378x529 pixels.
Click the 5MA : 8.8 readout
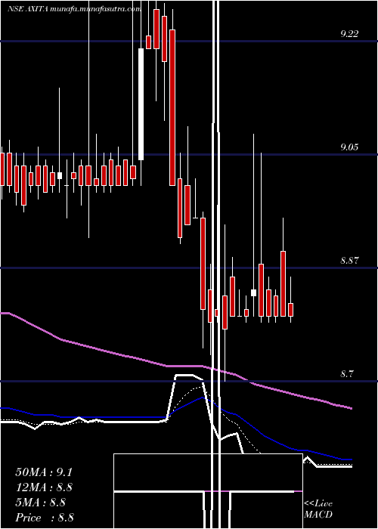pos(41,503)
